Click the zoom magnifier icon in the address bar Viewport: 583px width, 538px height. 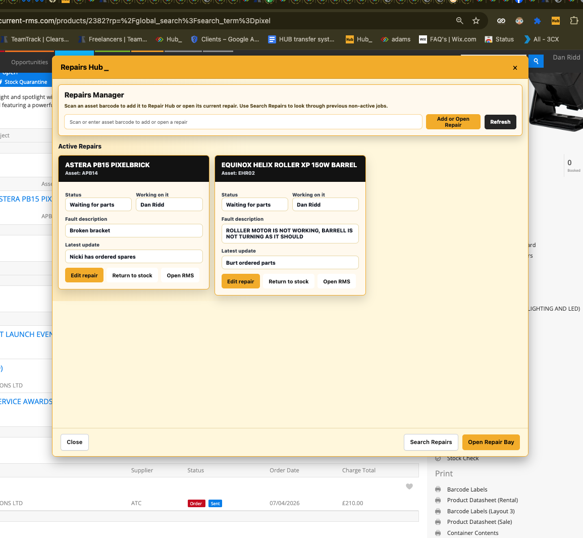click(x=459, y=21)
